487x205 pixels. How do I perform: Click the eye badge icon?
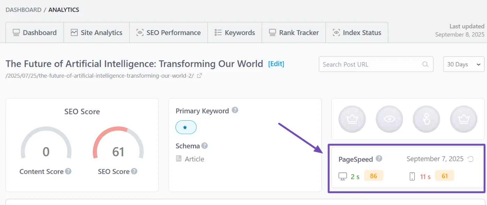pyautogui.click(x=389, y=119)
